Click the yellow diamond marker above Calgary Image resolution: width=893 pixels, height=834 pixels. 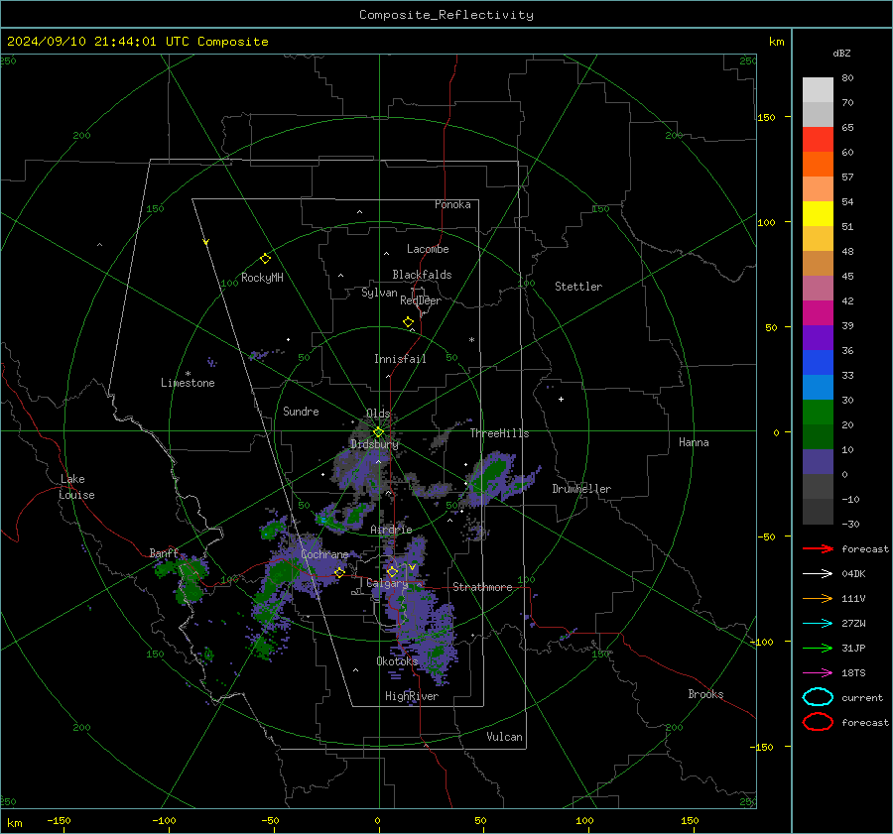[x=392, y=571]
